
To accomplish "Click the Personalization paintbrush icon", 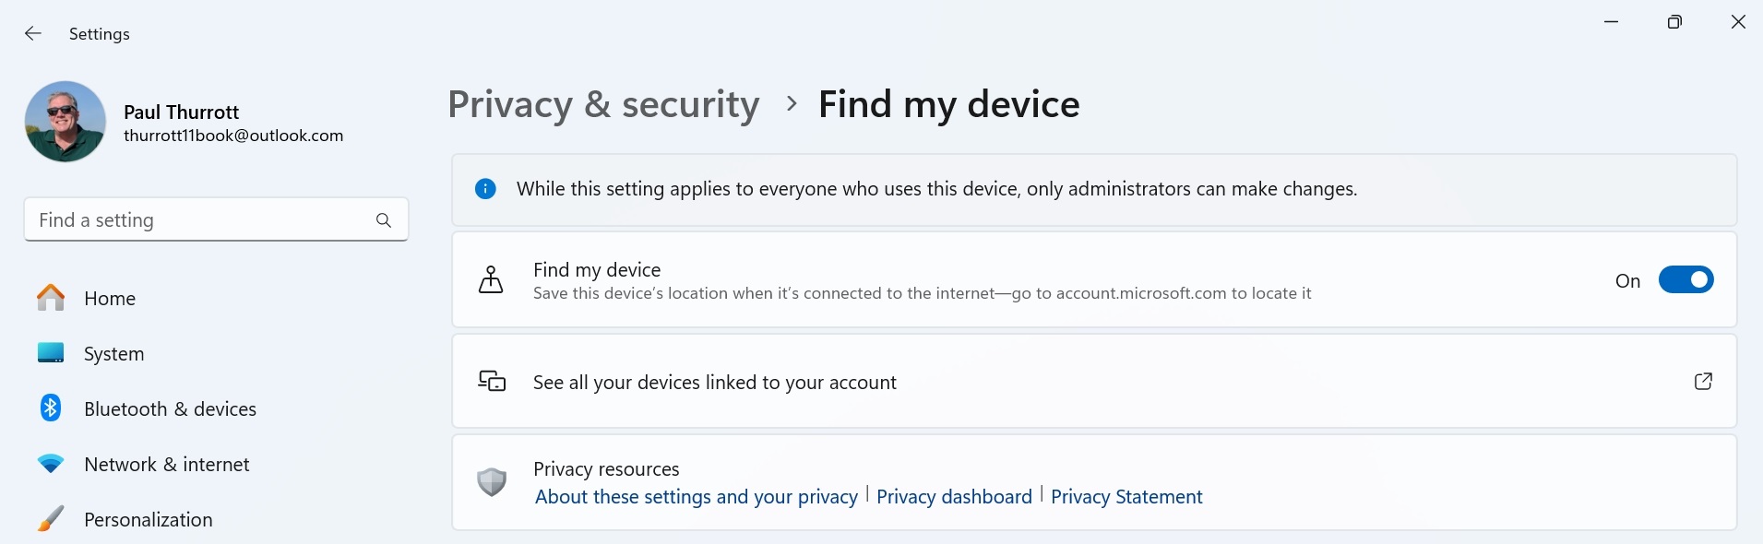I will pyautogui.click(x=51, y=519).
